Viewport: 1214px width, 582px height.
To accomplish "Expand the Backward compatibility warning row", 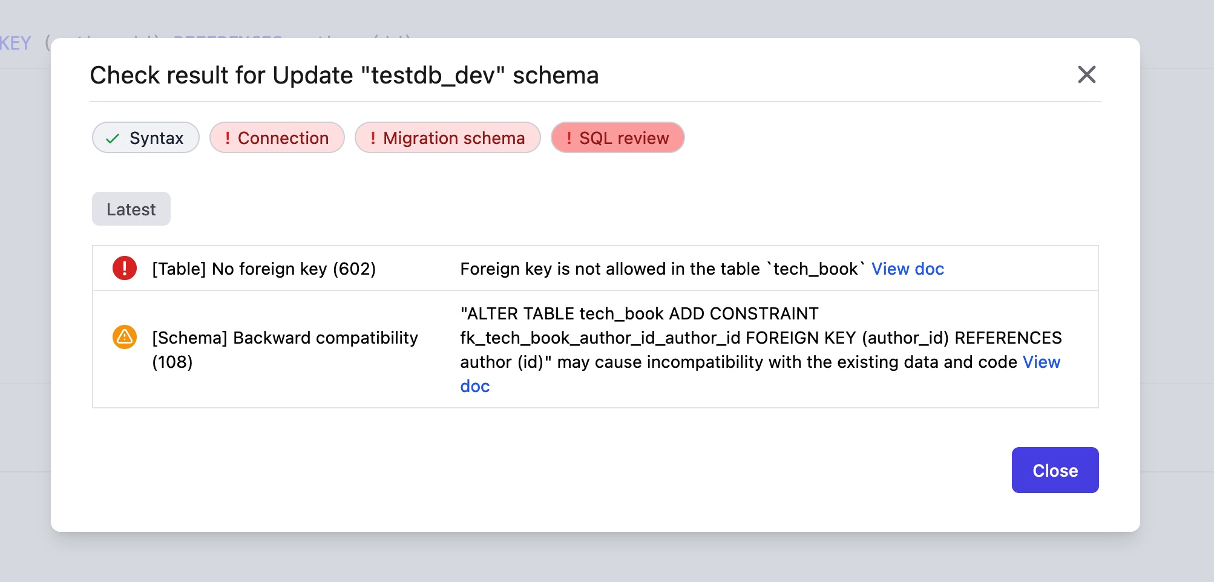I will 284,350.
